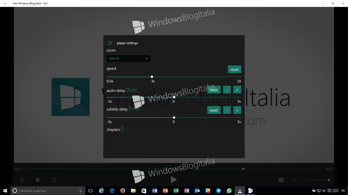Launch OneNote from taskbar

pyautogui.click(x=187, y=191)
